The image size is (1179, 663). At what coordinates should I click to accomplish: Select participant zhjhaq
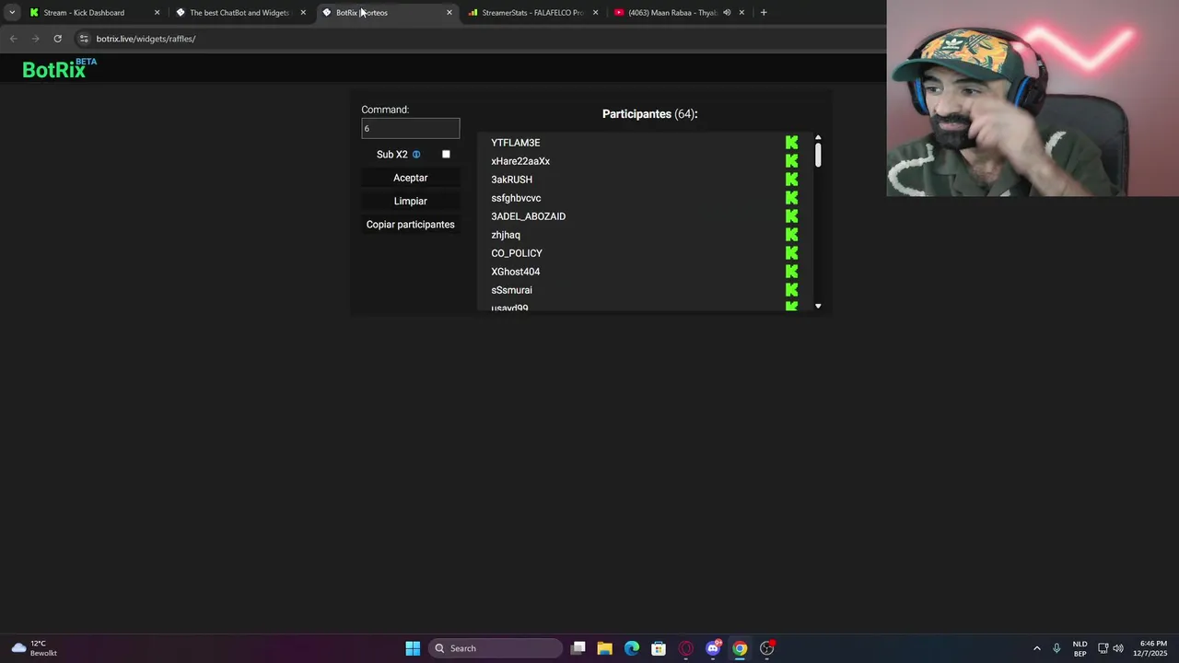point(506,235)
